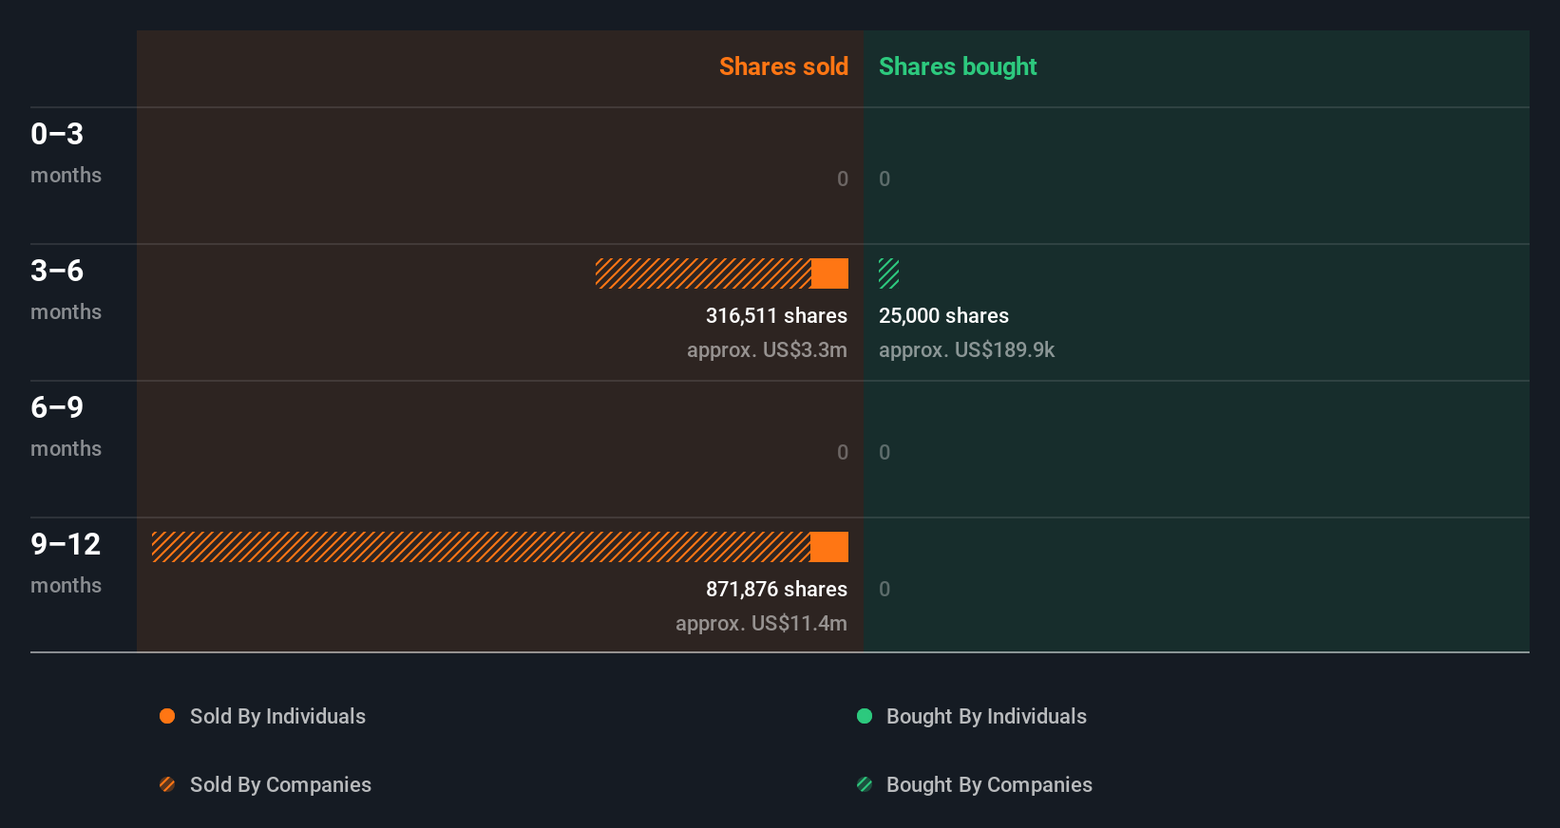Click the 'Bought By Companies' striped green icon
The height and width of the screenshot is (828, 1560).
865,784
